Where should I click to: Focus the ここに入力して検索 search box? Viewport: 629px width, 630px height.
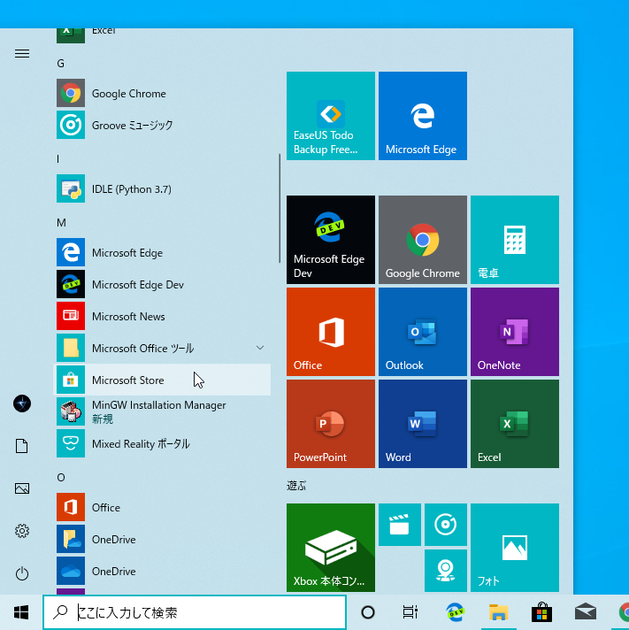pos(195,612)
